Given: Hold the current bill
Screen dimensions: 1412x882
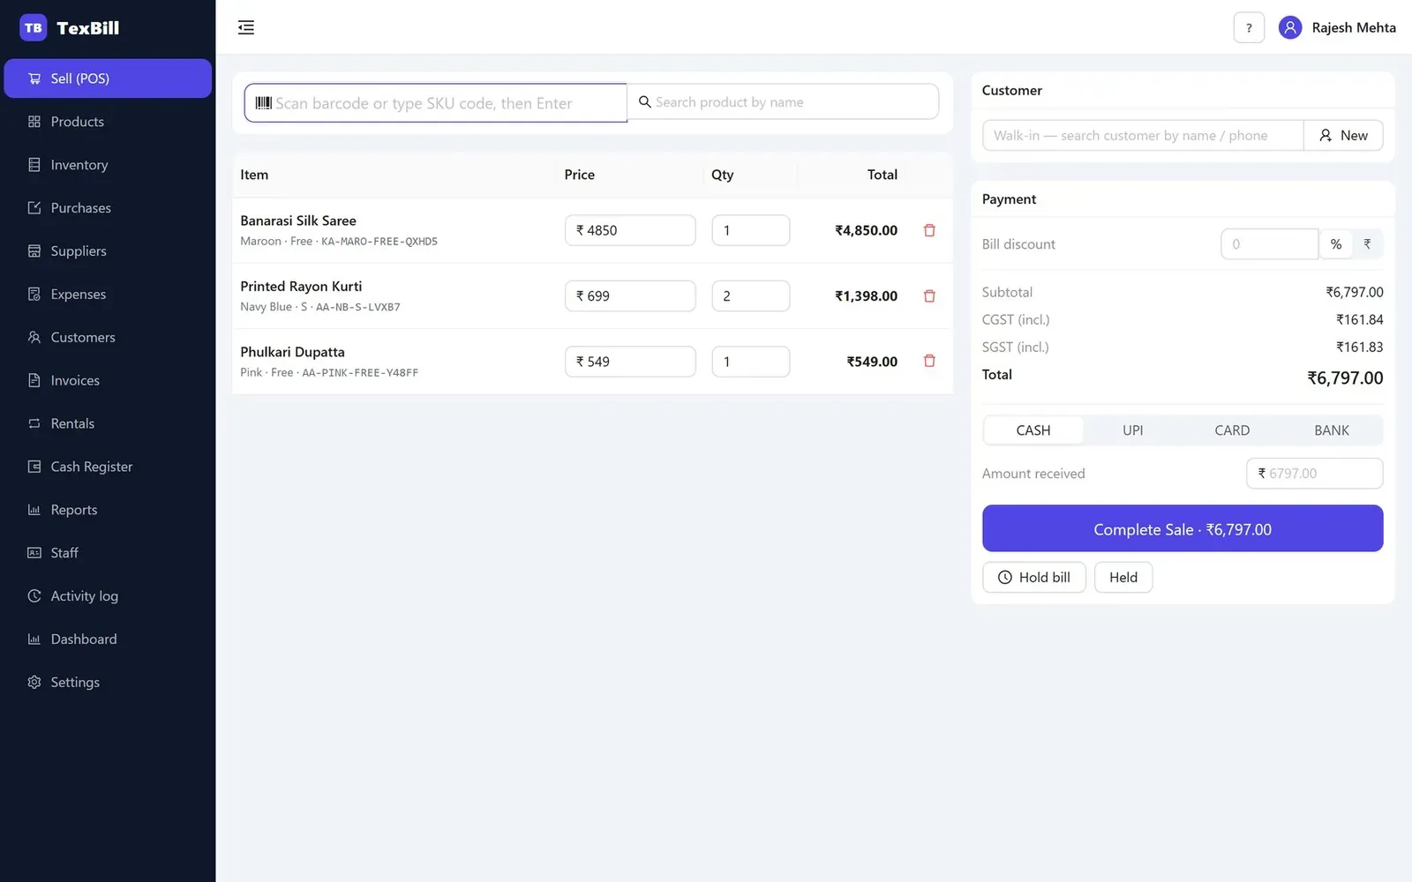Looking at the screenshot, I should pyautogui.click(x=1034, y=578).
